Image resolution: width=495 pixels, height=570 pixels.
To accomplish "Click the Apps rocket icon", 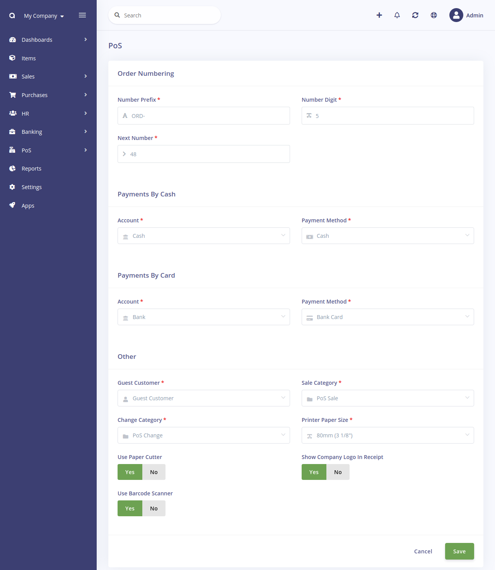I will click(12, 205).
